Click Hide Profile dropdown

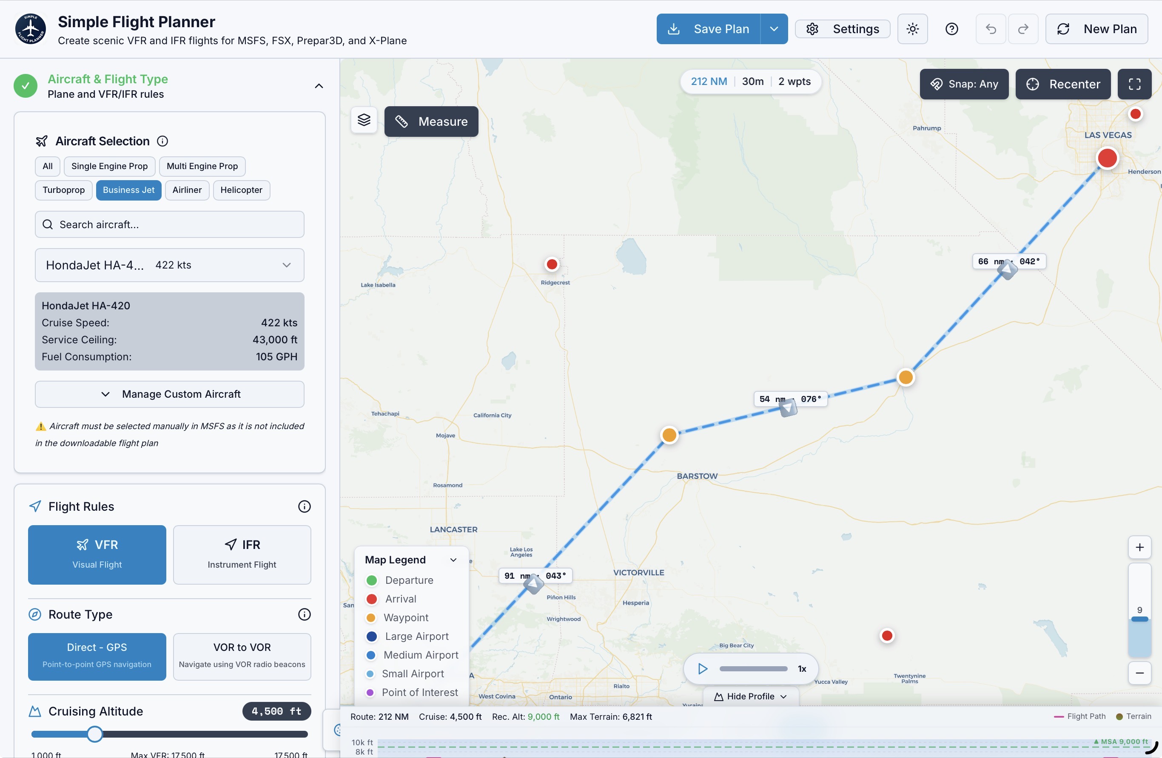750,696
